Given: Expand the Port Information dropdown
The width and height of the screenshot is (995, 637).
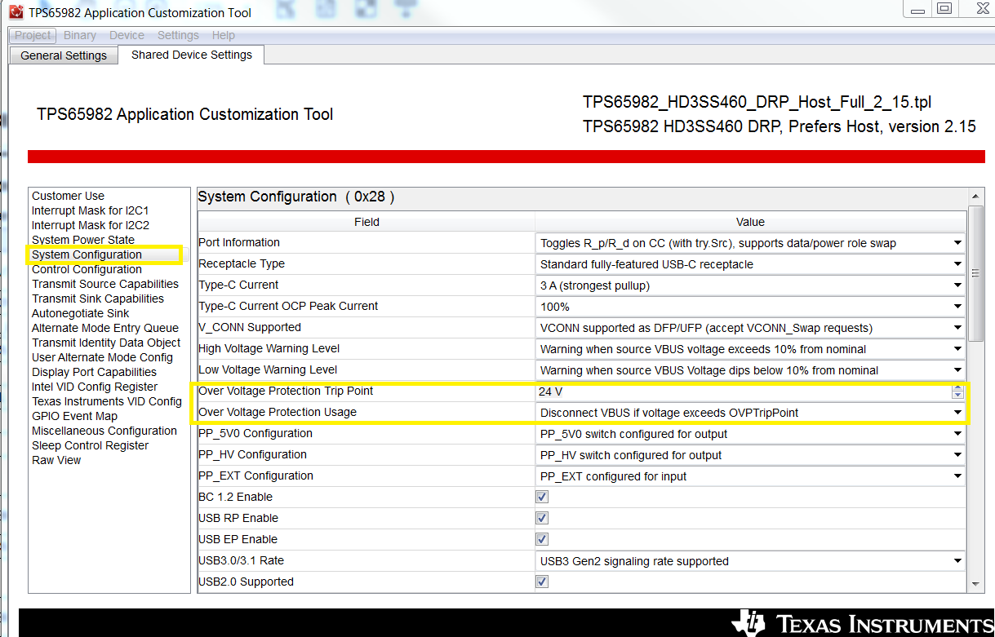Looking at the screenshot, I should (x=957, y=243).
